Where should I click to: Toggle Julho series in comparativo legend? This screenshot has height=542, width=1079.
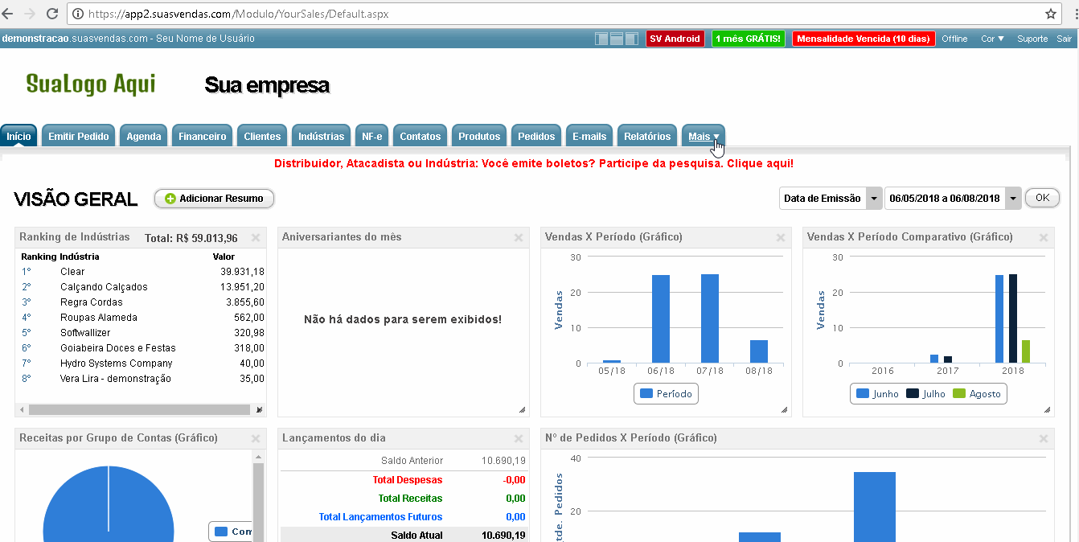click(x=926, y=394)
